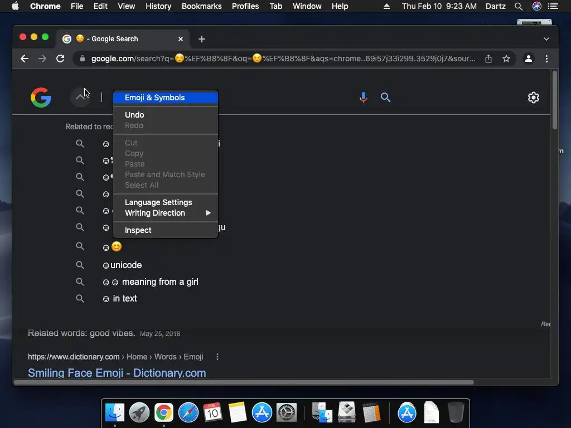Open the Trash in the Dock
Image resolution: width=571 pixels, height=428 pixels.
click(456, 412)
